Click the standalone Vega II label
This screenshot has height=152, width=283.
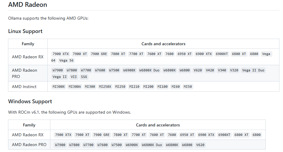click(x=60, y=77)
